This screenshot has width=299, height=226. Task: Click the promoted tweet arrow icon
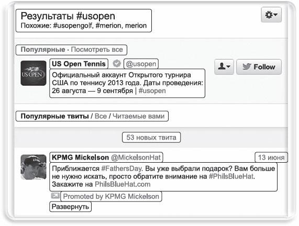[x=55, y=196]
